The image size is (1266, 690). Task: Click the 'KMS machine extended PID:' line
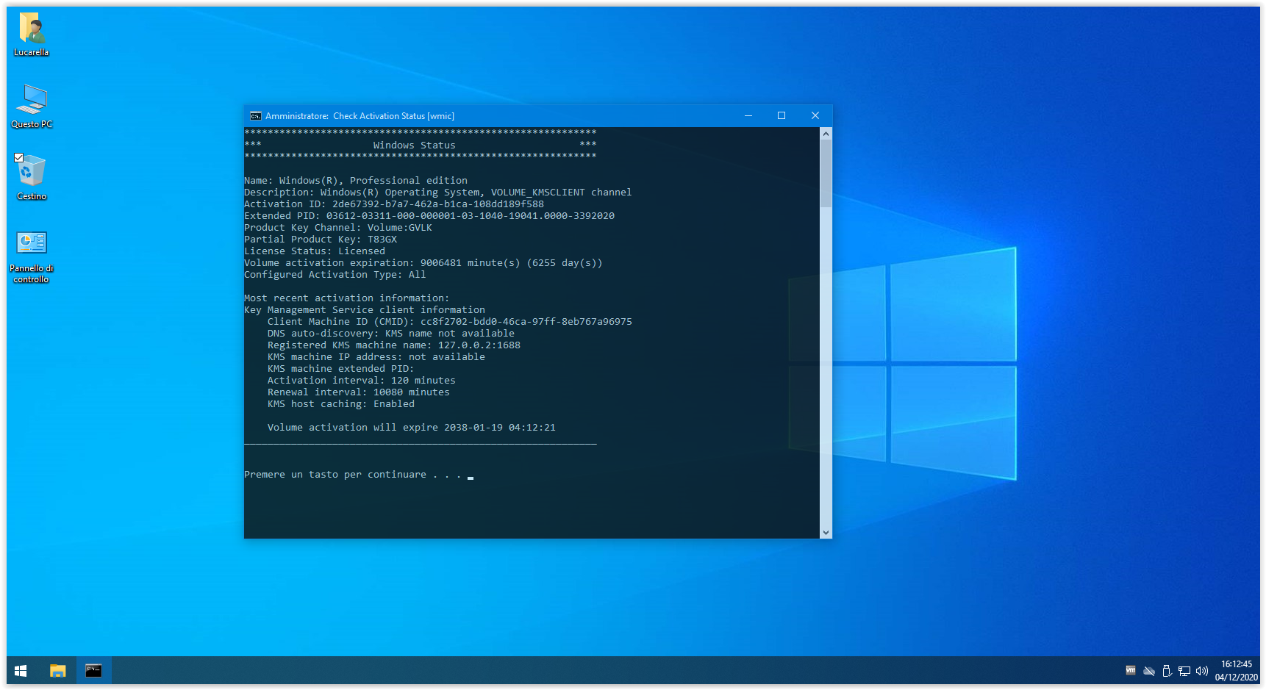coord(341,369)
